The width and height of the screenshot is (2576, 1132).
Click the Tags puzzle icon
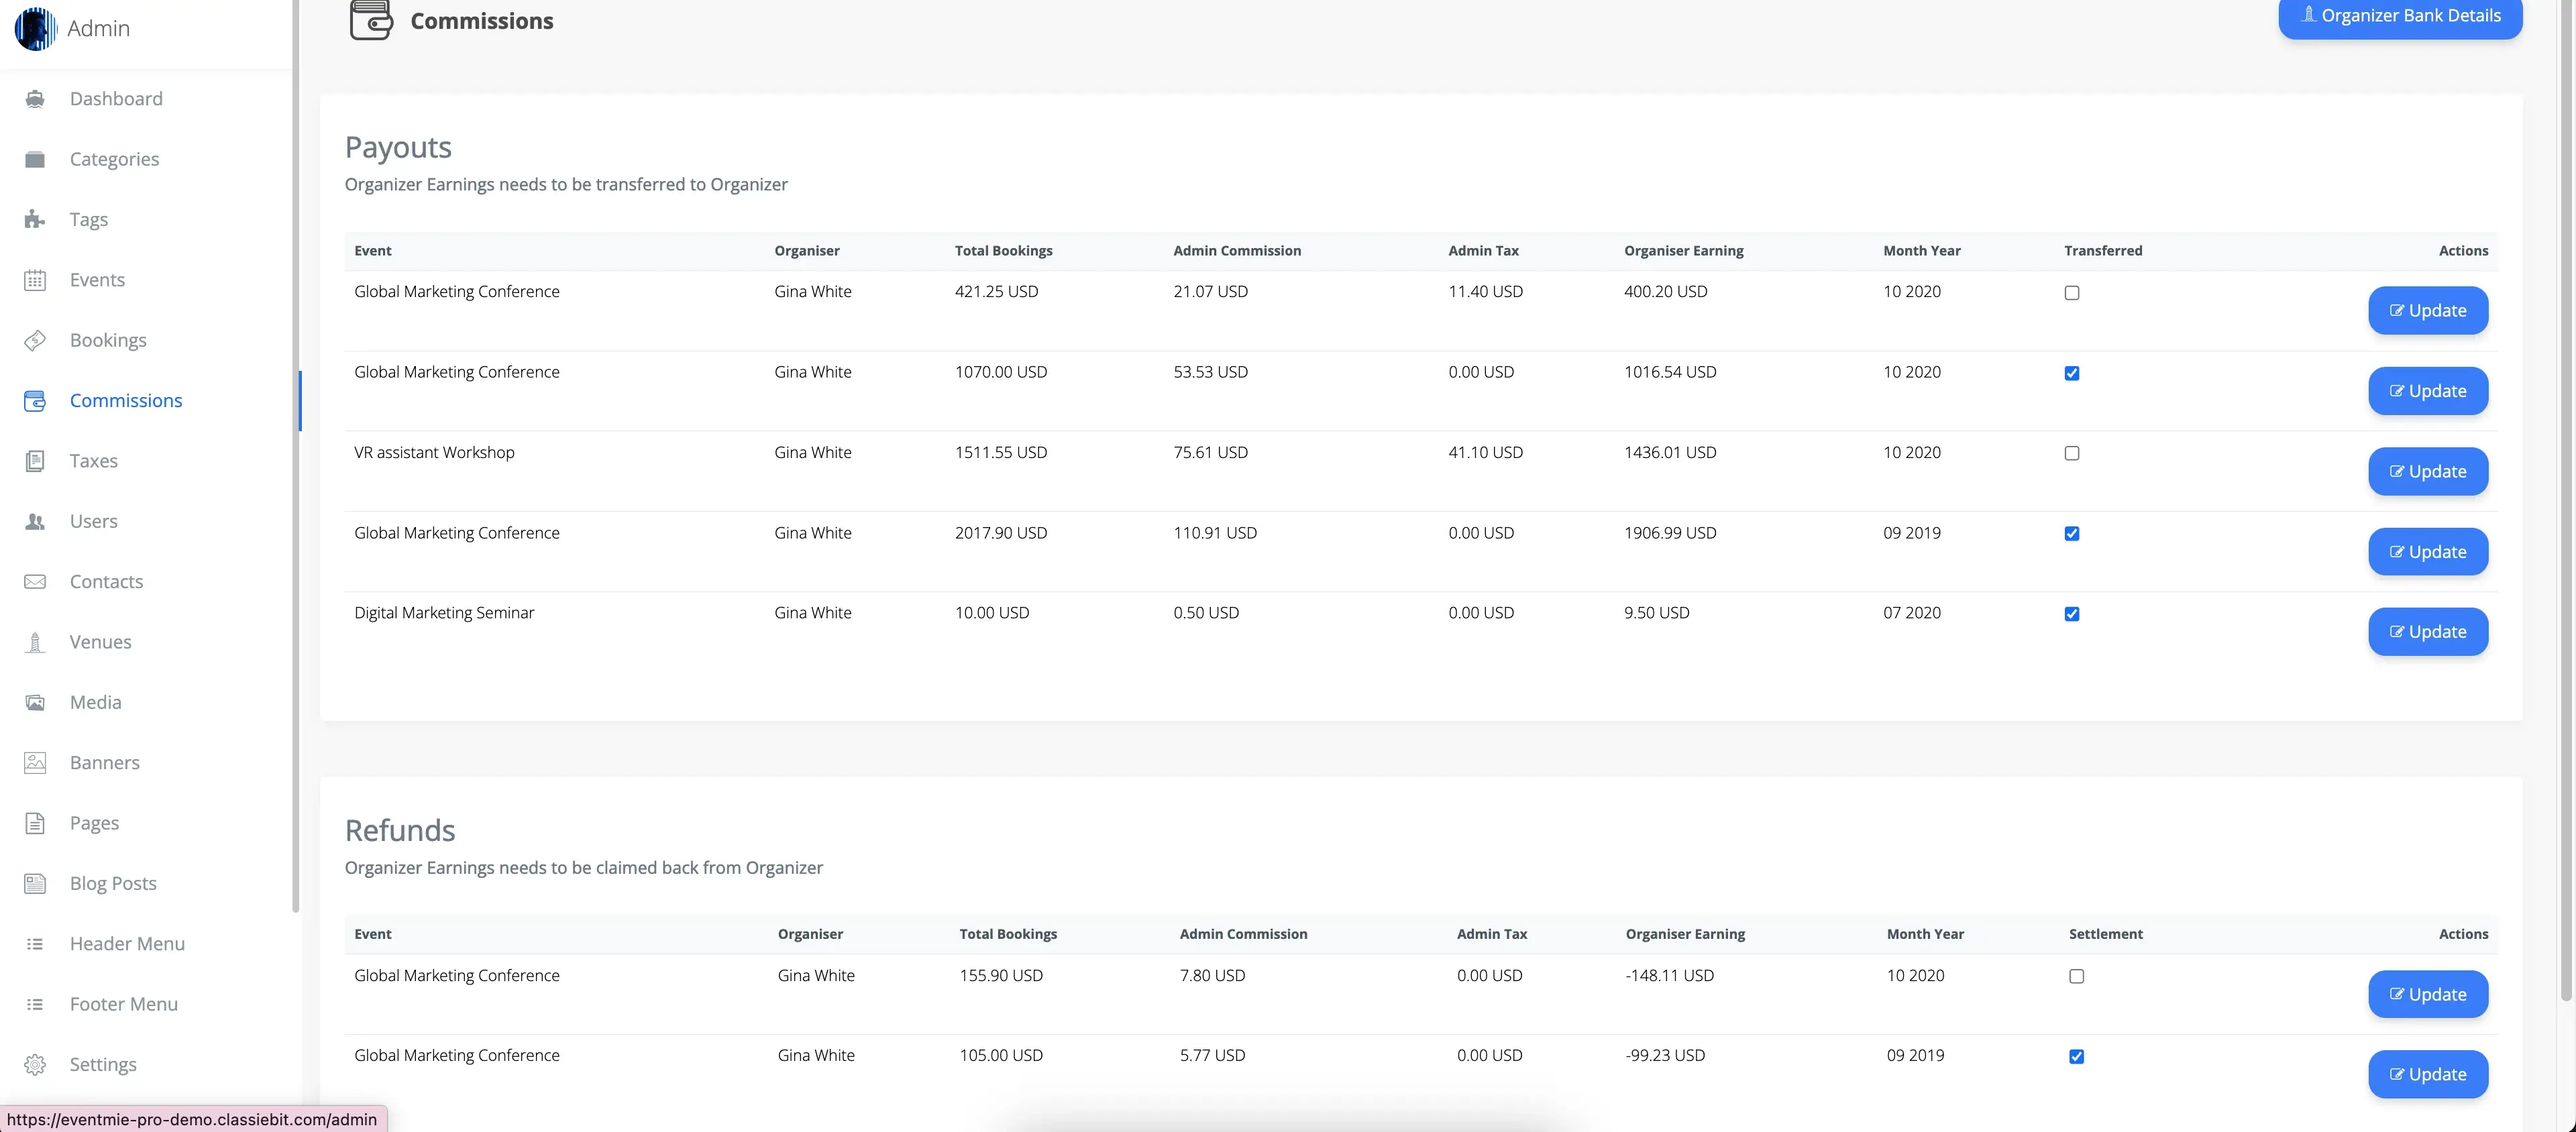35,219
